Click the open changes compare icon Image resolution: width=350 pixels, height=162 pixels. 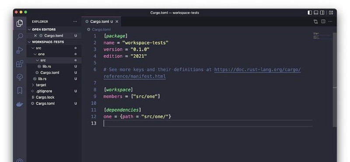point(315,22)
